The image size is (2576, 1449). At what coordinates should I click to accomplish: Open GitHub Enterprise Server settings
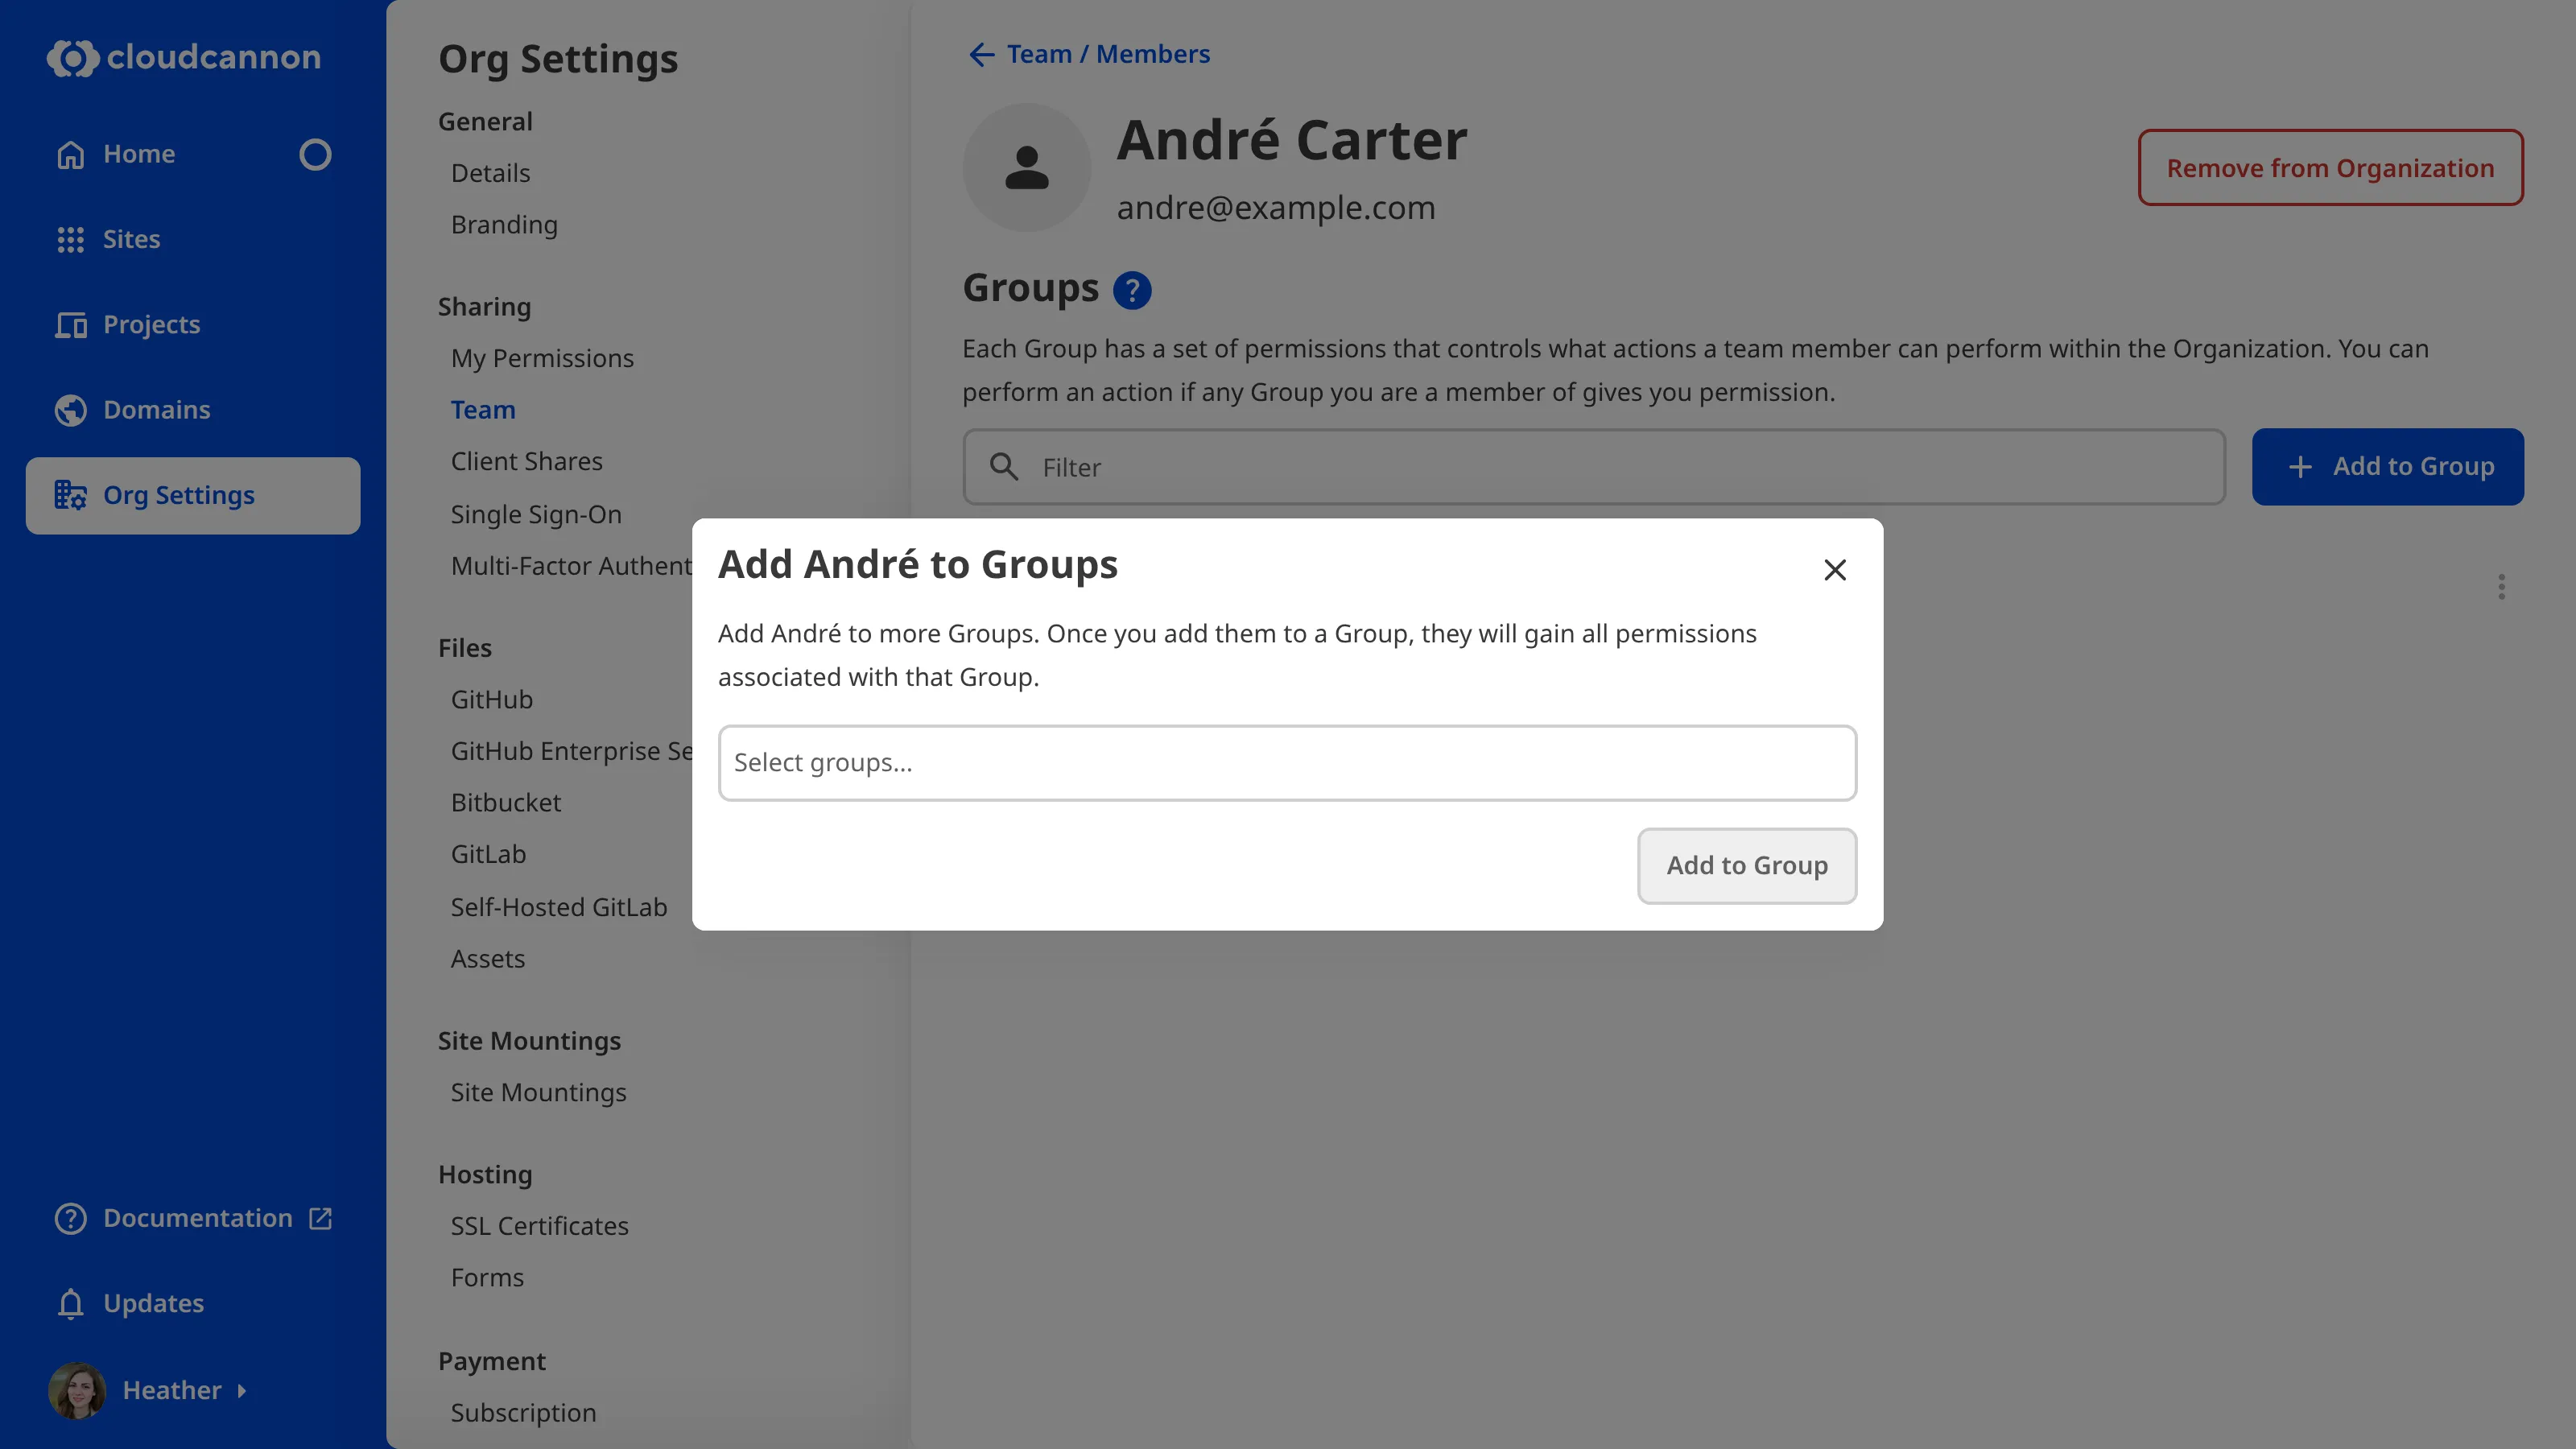click(x=571, y=751)
